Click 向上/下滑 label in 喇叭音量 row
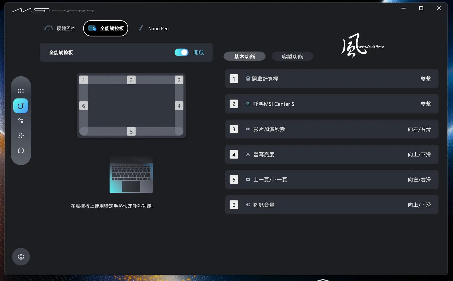The height and width of the screenshot is (281, 453). pyautogui.click(x=419, y=205)
